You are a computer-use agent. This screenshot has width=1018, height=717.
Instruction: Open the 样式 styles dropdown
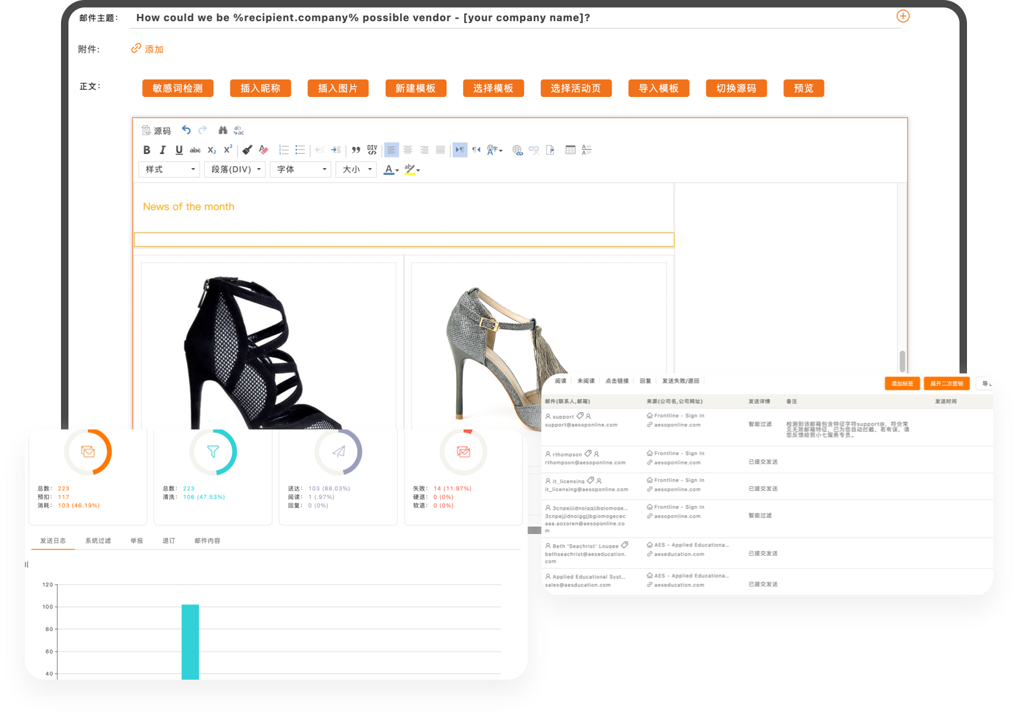169,169
